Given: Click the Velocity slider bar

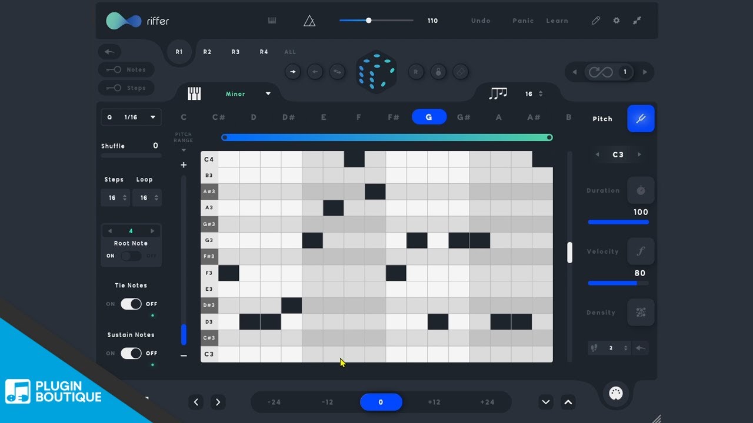Looking at the screenshot, I should pyautogui.click(x=618, y=283).
